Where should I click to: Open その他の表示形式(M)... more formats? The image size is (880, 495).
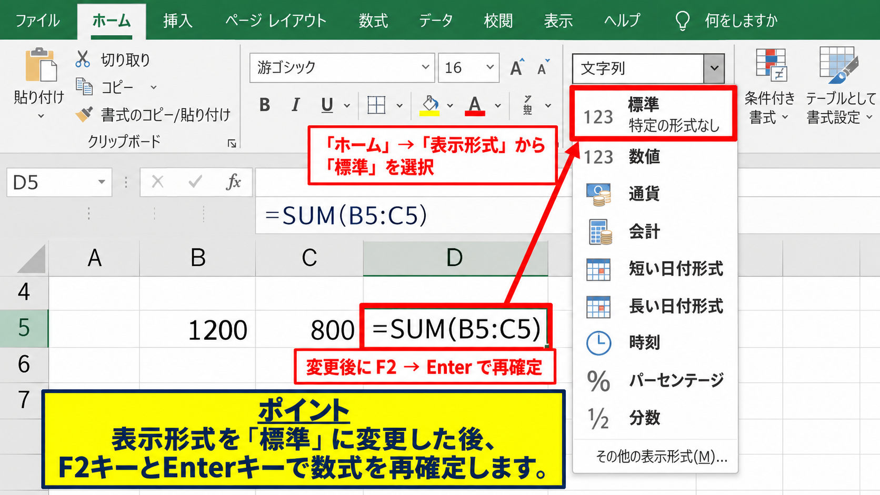(661, 457)
